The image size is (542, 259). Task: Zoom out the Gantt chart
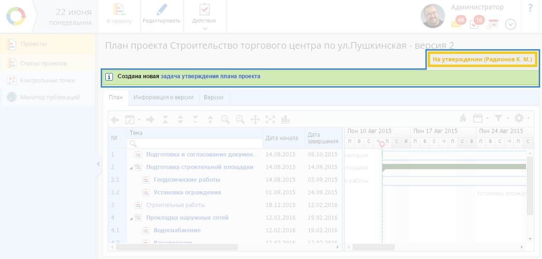[225, 119]
